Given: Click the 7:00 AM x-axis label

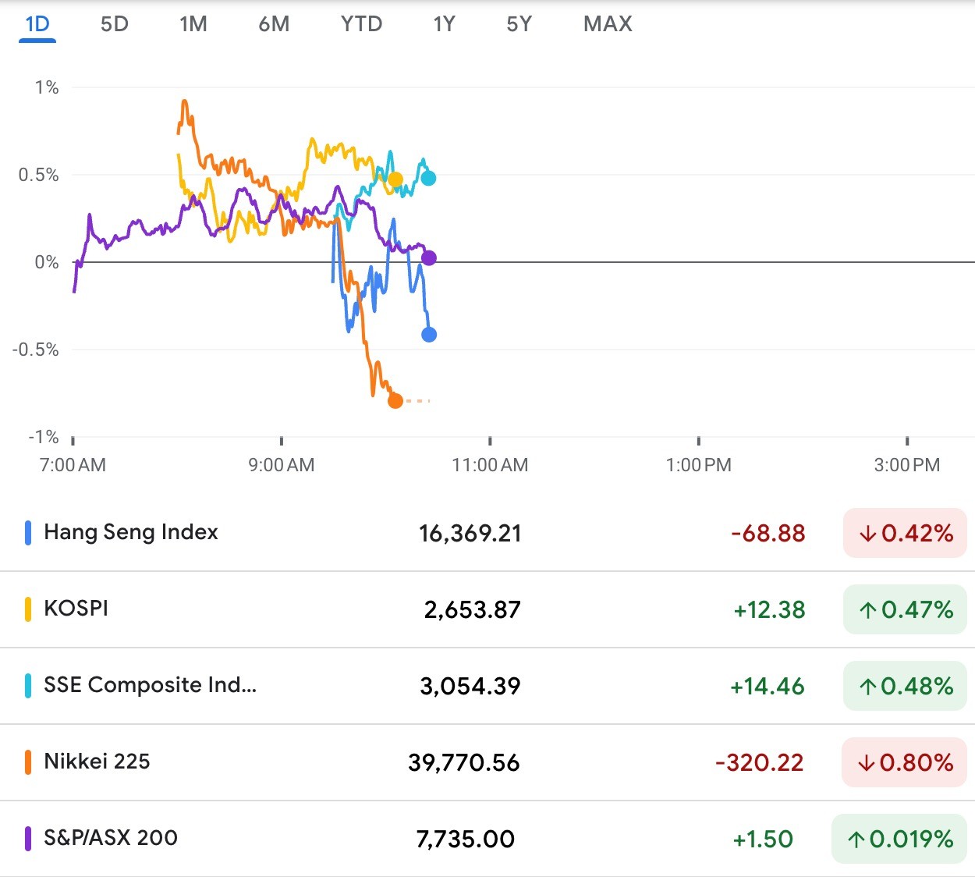Looking at the screenshot, I should click(x=73, y=465).
